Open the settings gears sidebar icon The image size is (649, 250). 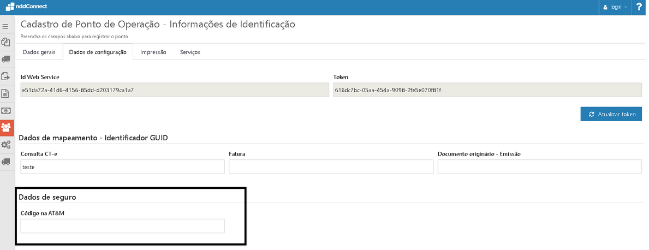click(5, 145)
